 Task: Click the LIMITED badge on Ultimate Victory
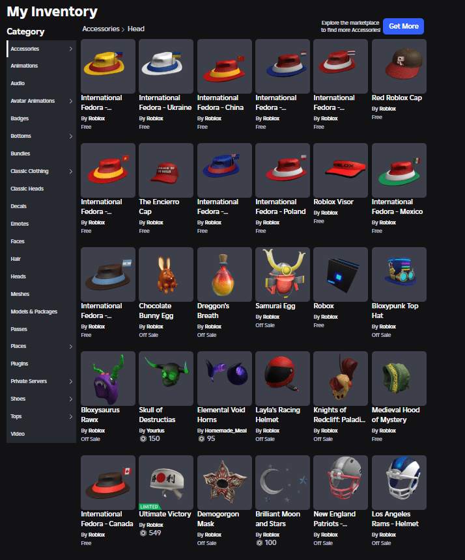click(x=150, y=507)
